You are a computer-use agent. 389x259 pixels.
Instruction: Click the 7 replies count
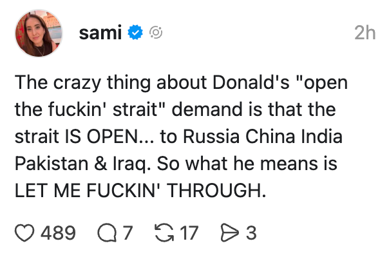point(127,233)
